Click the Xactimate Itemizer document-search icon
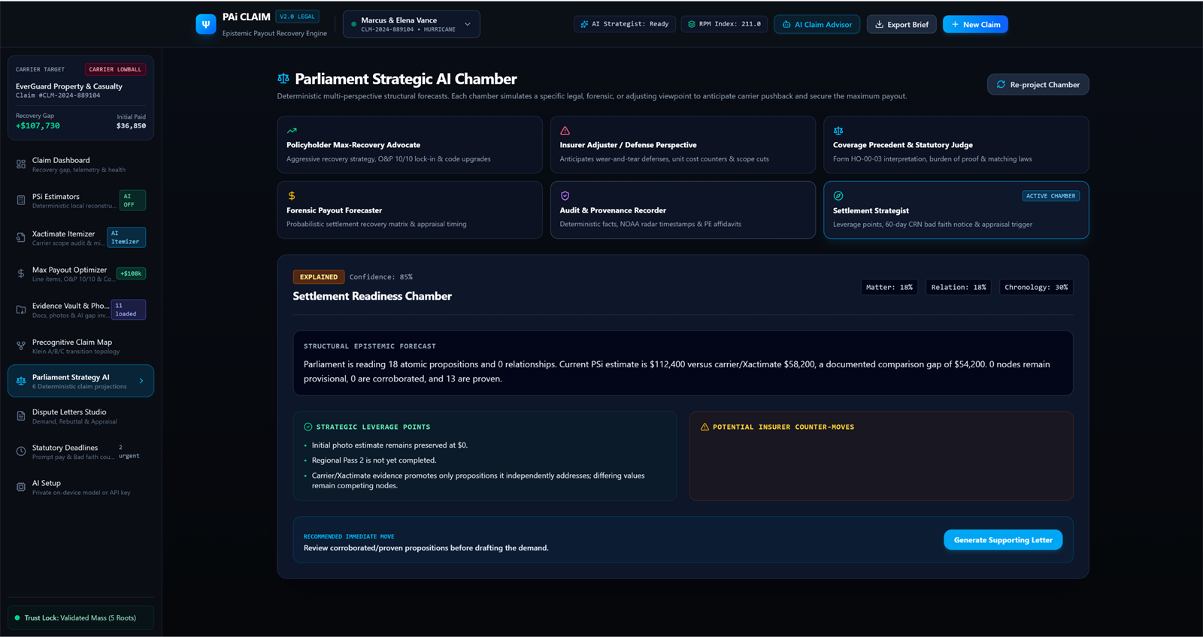The image size is (1203, 637). (x=21, y=237)
